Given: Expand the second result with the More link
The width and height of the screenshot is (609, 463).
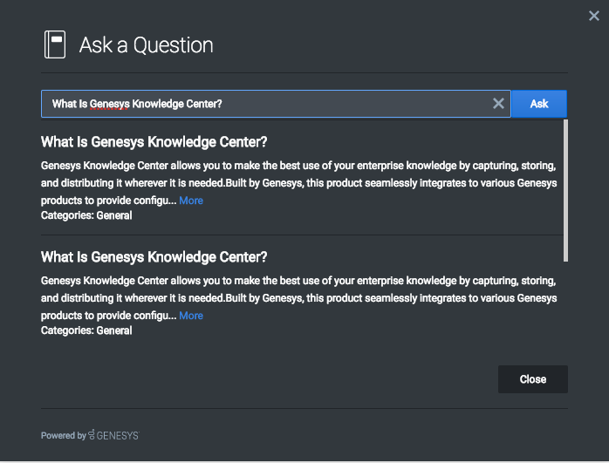Looking at the screenshot, I should pyautogui.click(x=191, y=316).
